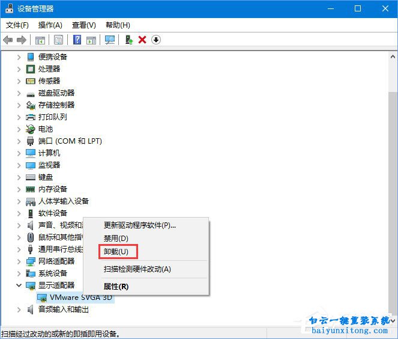
Task: Expand the 便携设备 node
Action: 19,57
